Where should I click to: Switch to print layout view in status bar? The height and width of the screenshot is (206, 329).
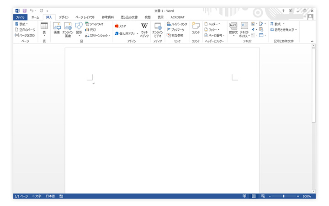[x=254, y=196]
